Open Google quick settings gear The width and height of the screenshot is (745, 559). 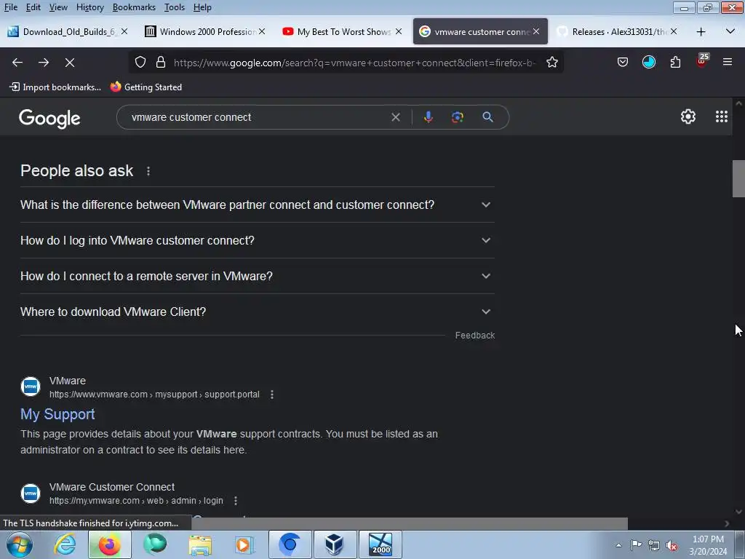pyautogui.click(x=688, y=116)
